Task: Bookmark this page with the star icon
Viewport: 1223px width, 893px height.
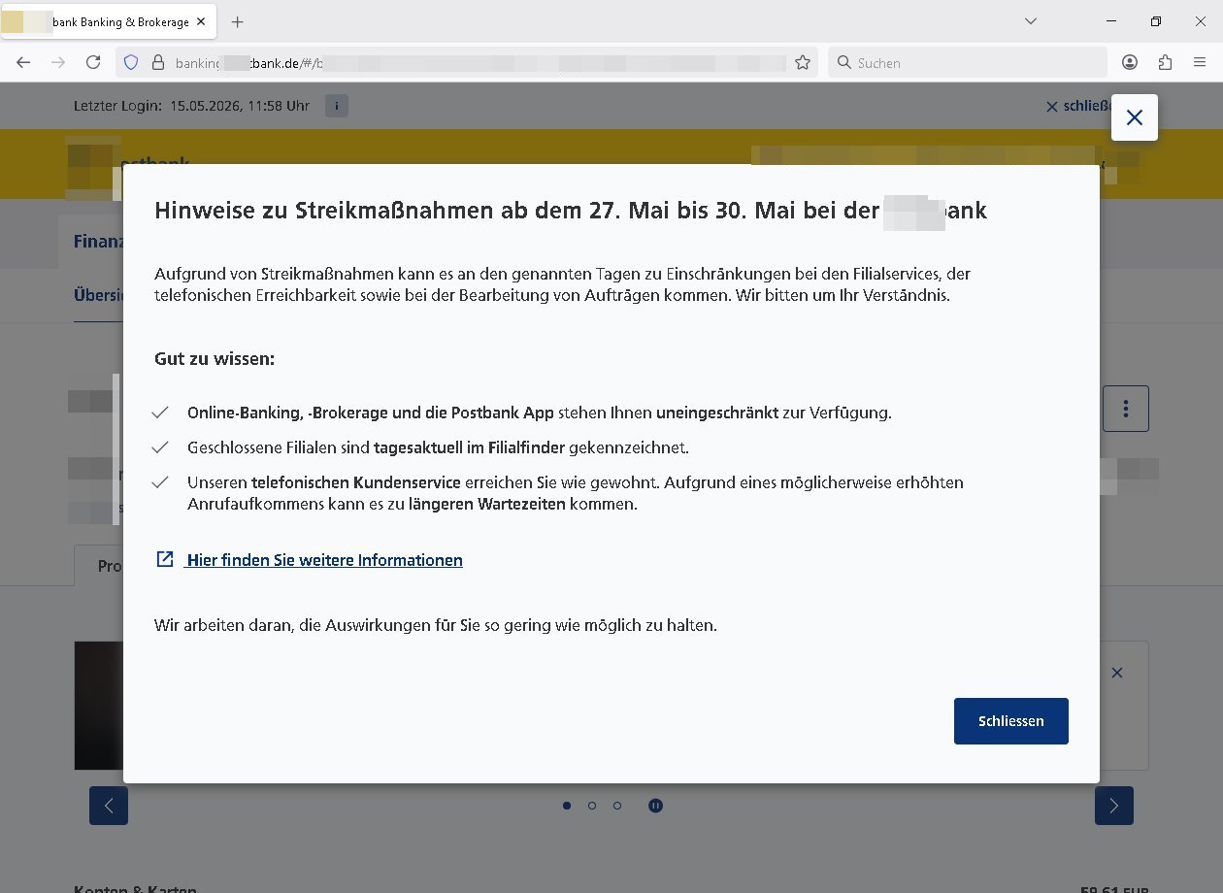Action: coord(803,62)
